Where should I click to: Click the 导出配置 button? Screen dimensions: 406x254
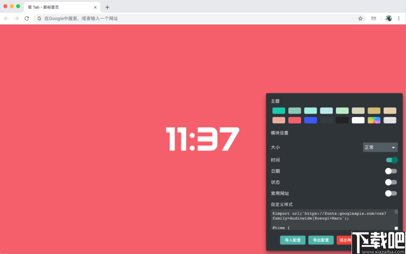pos(321,240)
